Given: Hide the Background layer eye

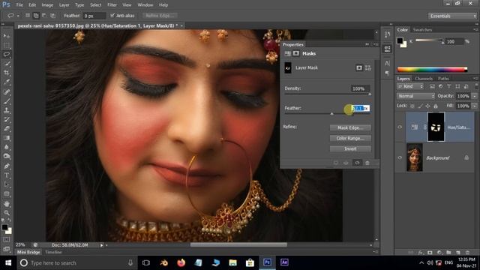Looking at the screenshot, I should click(400, 157).
